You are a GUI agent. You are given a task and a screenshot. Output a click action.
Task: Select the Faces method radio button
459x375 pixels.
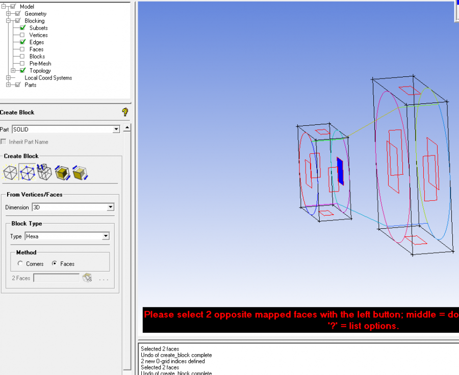tap(55, 263)
